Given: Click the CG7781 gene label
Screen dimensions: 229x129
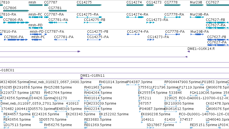Looking at the screenshot, I should pos(55,8).
